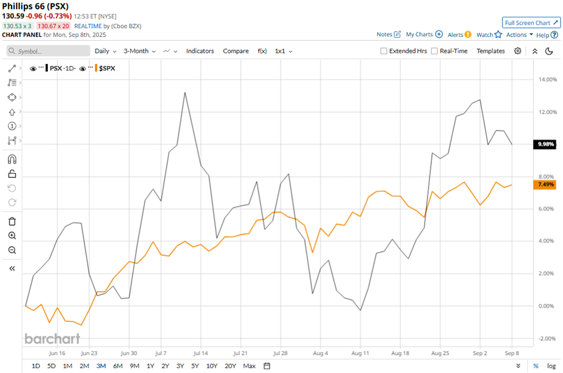Toggle PSX series visibility eye
The height and width of the screenshot is (373, 563).
click(33, 69)
